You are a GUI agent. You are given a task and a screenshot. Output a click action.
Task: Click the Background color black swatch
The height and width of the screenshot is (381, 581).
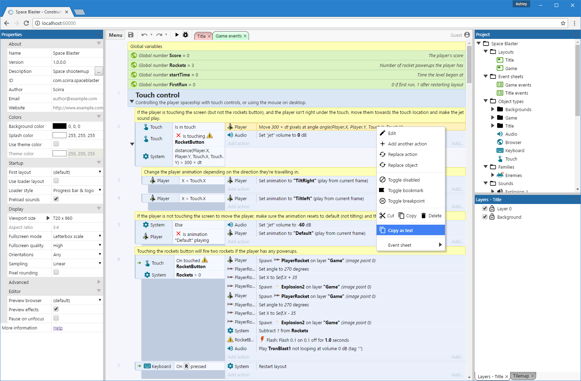point(60,126)
